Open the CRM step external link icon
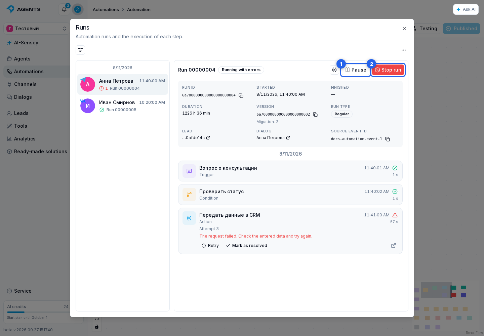484x336 pixels. click(x=394, y=246)
